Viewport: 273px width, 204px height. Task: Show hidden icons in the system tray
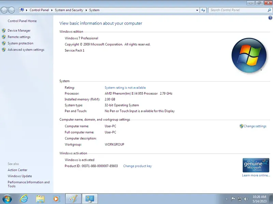click(226, 199)
